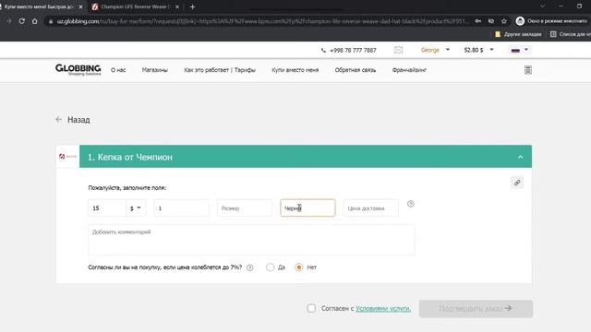Switch to the Champion LIFE Reverse Weave tab
Screen dimensions: 591x332
pyautogui.click(x=136, y=6)
